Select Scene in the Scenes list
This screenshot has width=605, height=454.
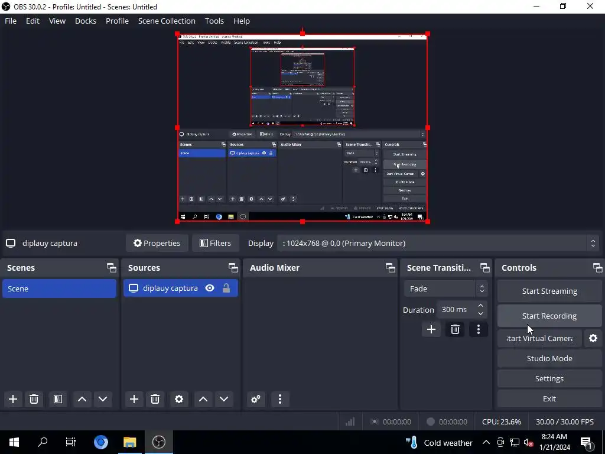[60, 288]
